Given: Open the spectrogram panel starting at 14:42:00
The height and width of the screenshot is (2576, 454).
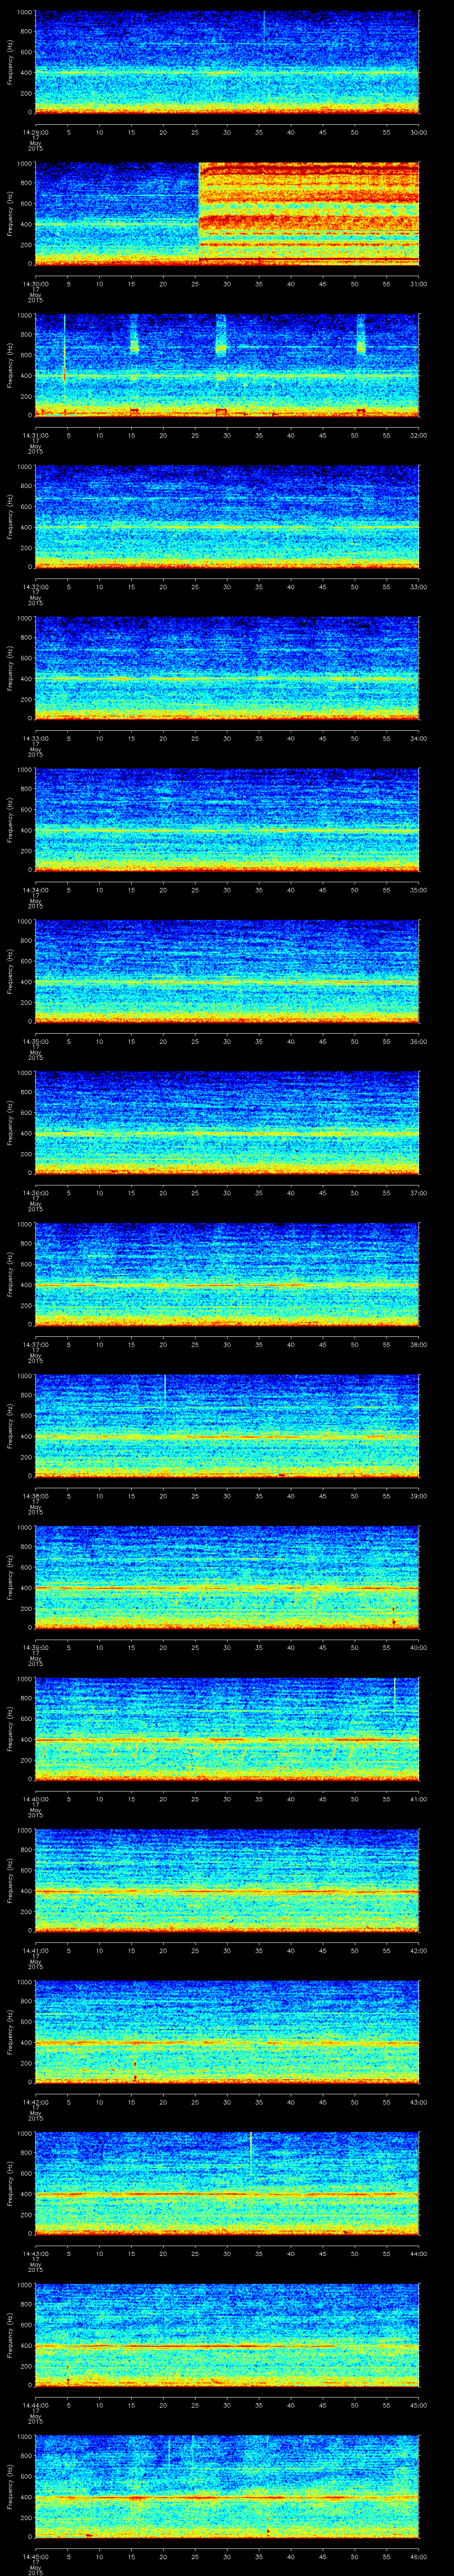Looking at the screenshot, I should (227, 2032).
